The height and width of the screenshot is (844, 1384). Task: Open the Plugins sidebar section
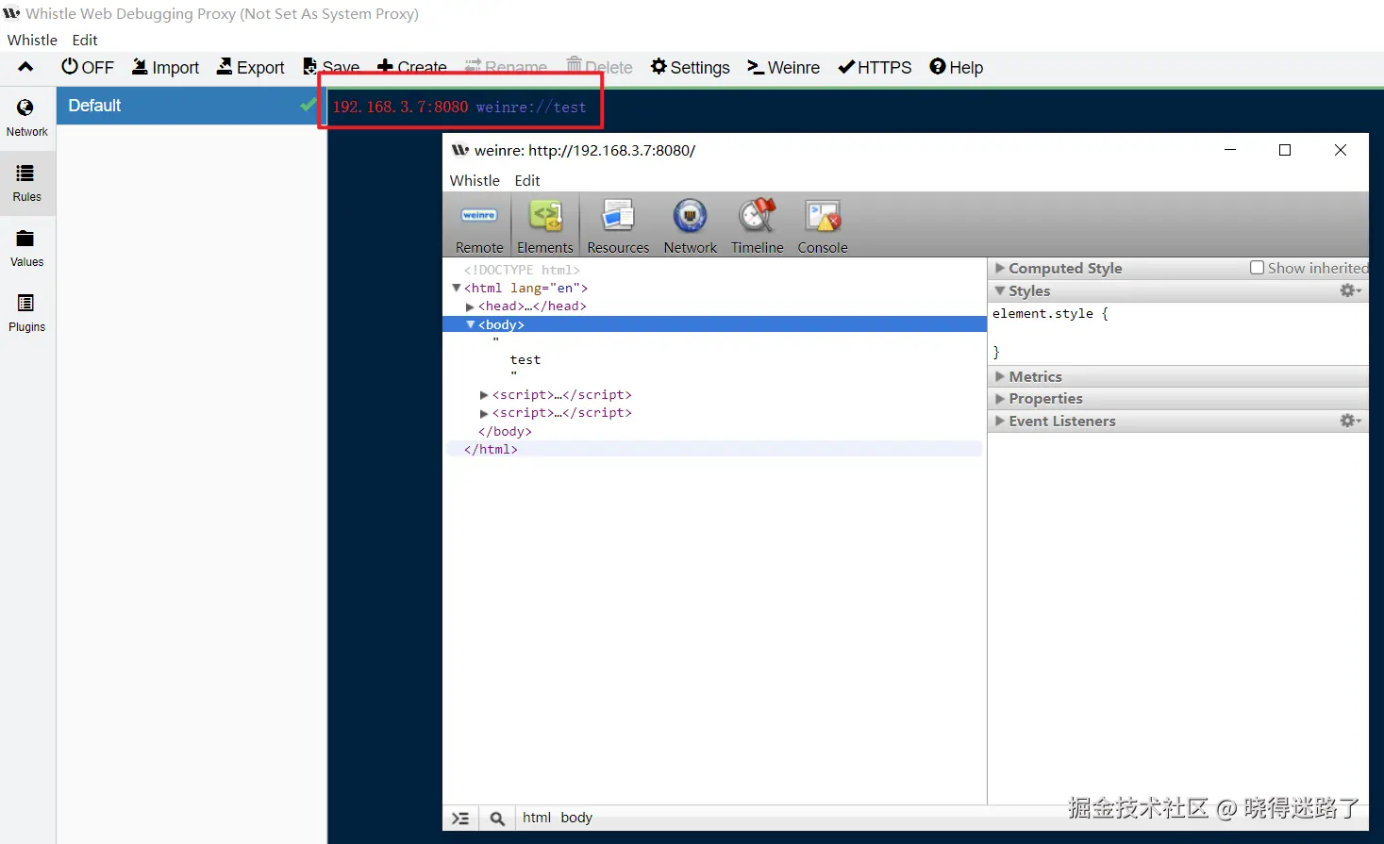pos(26,313)
